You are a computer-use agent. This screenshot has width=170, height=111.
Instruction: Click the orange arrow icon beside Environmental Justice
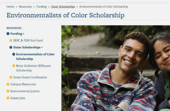(8, 91)
